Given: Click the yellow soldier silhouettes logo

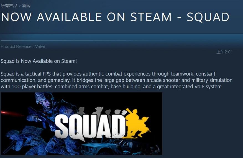Looking at the screenshot, I should (137, 123).
